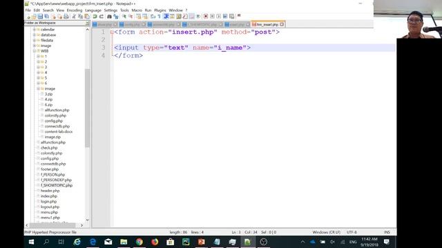Click folder tree horizontal scroll right arrow
Screen dimensions: 442x248
point(81,225)
